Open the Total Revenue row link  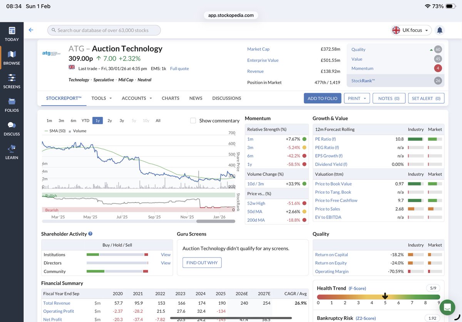click(57, 303)
